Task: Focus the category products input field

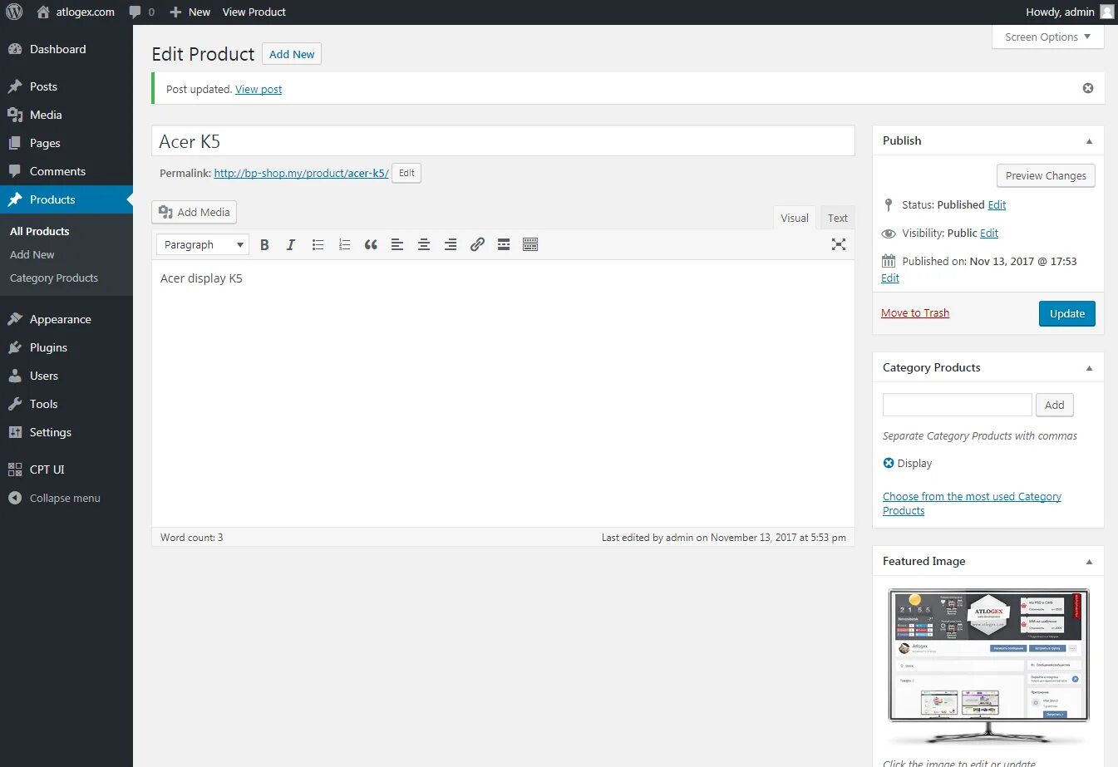Action: point(958,405)
